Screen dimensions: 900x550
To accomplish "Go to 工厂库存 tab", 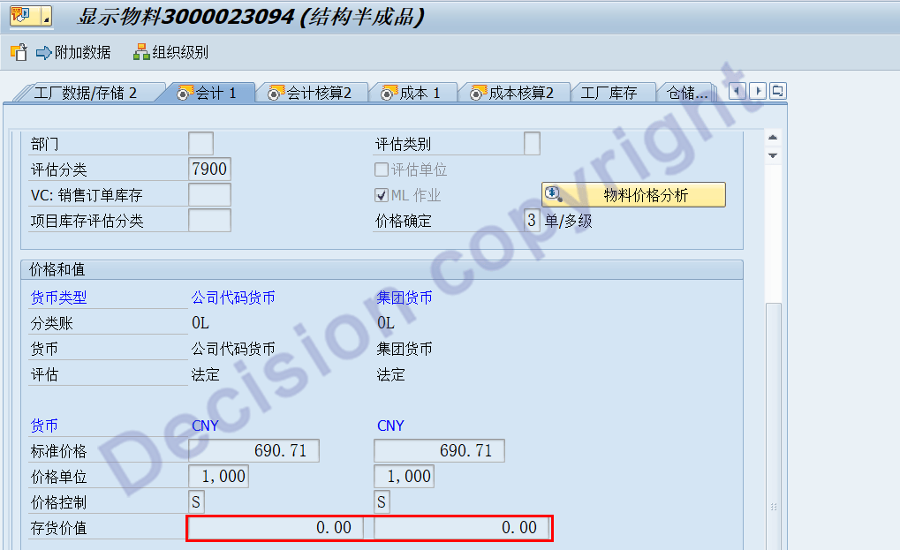I will pyautogui.click(x=609, y=93).
